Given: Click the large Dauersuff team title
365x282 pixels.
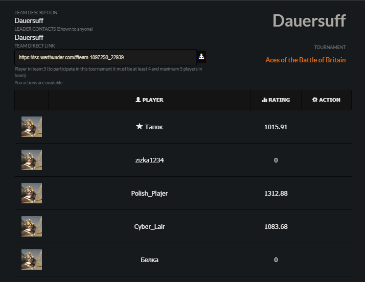Looking at the screenshot, I should (x=309, y=21).
